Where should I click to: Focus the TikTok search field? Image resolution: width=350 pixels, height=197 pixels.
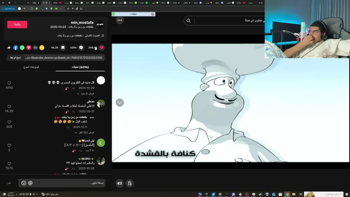point(229,21)
